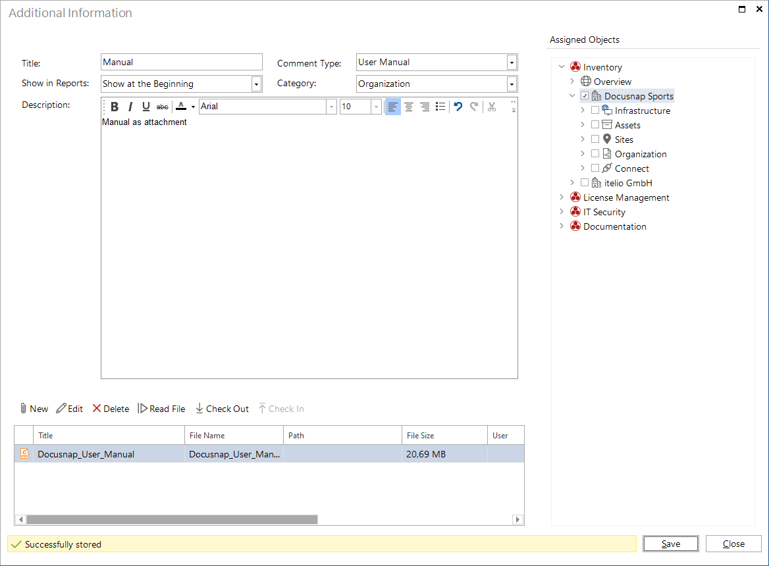Apply the font color button
769x566 pixels.
(181, 107)
